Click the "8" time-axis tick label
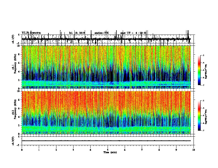The image size is (218, 168). coord(159,150)
